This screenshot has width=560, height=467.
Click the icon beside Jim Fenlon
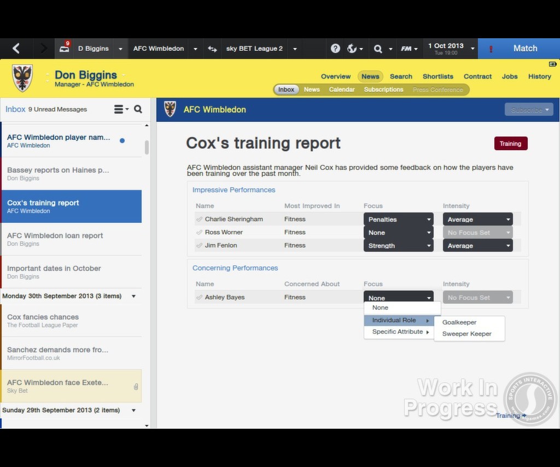(x=199, y=245)
